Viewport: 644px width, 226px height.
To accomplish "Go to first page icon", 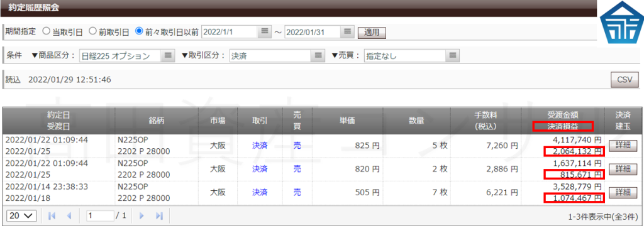I will (x=52, y=216).
